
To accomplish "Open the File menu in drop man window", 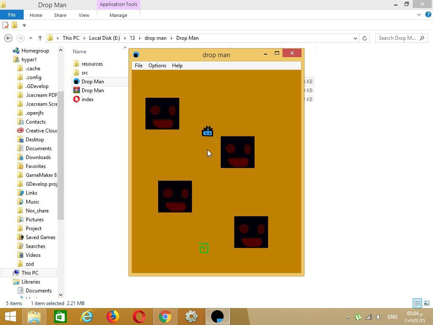I will point(139,66).
